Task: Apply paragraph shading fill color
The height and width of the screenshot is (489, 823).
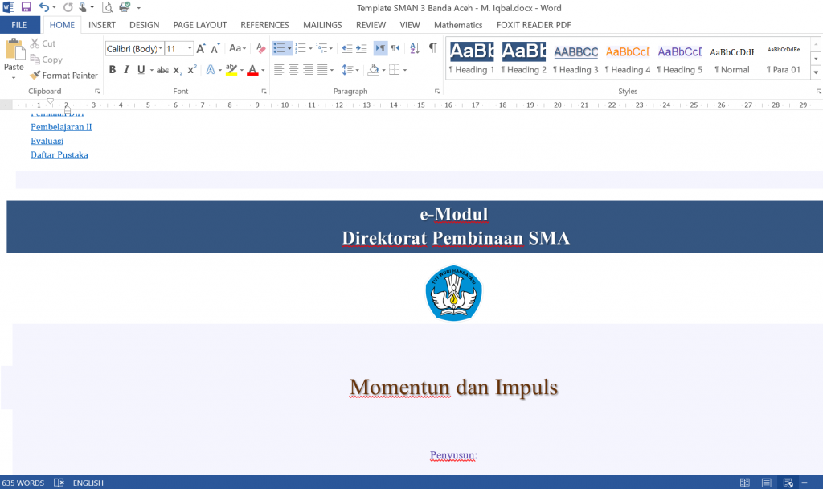Action: [374, 69]
